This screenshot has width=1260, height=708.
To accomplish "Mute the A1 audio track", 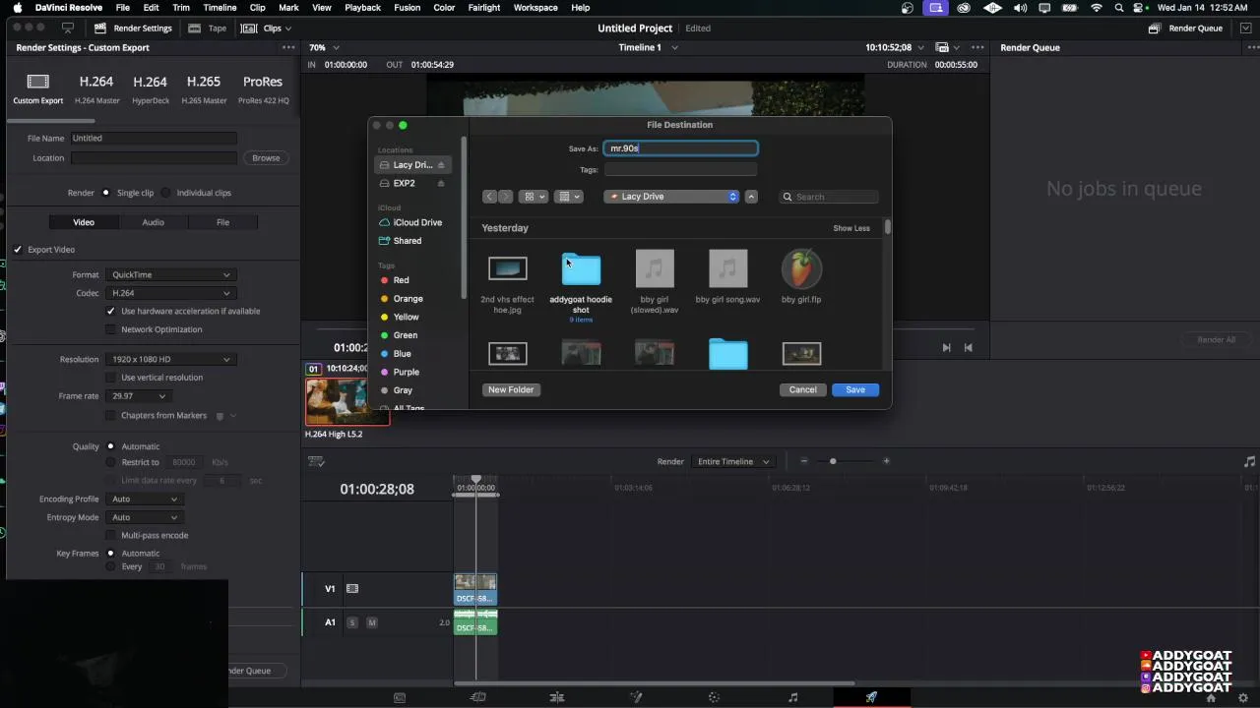I will click(x=372, y=622).
